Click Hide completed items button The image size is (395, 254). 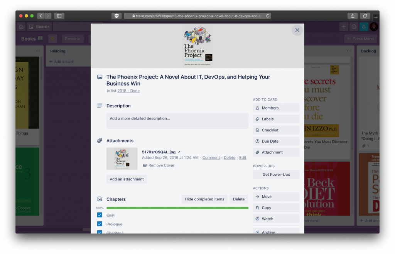(204, 199)
